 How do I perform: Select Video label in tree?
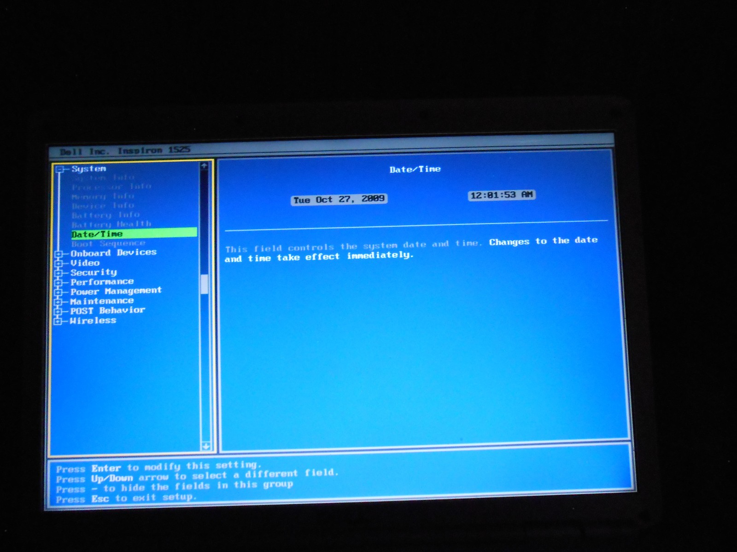pos(85,263)
